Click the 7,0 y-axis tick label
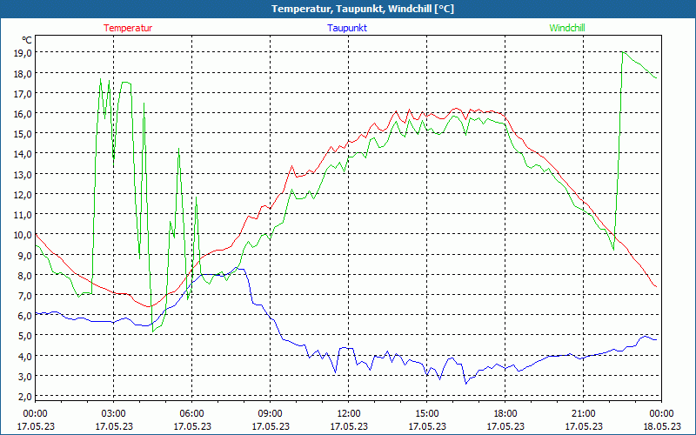 (x=23, y=296)
